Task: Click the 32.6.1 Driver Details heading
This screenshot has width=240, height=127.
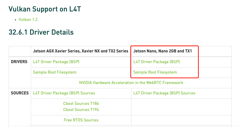Action: click(41, 32)
